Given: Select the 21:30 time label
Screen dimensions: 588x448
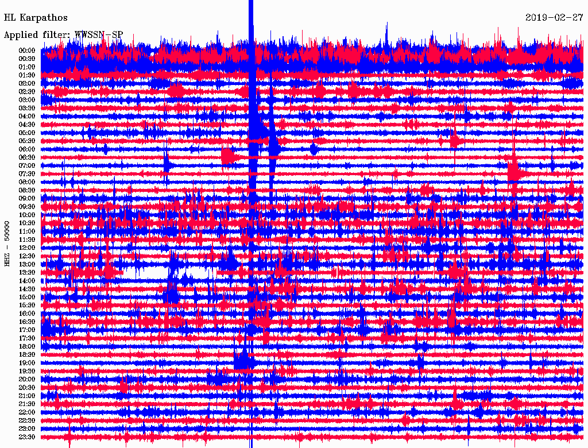Looking at the screenshot, I should click(x=27, y=404).
